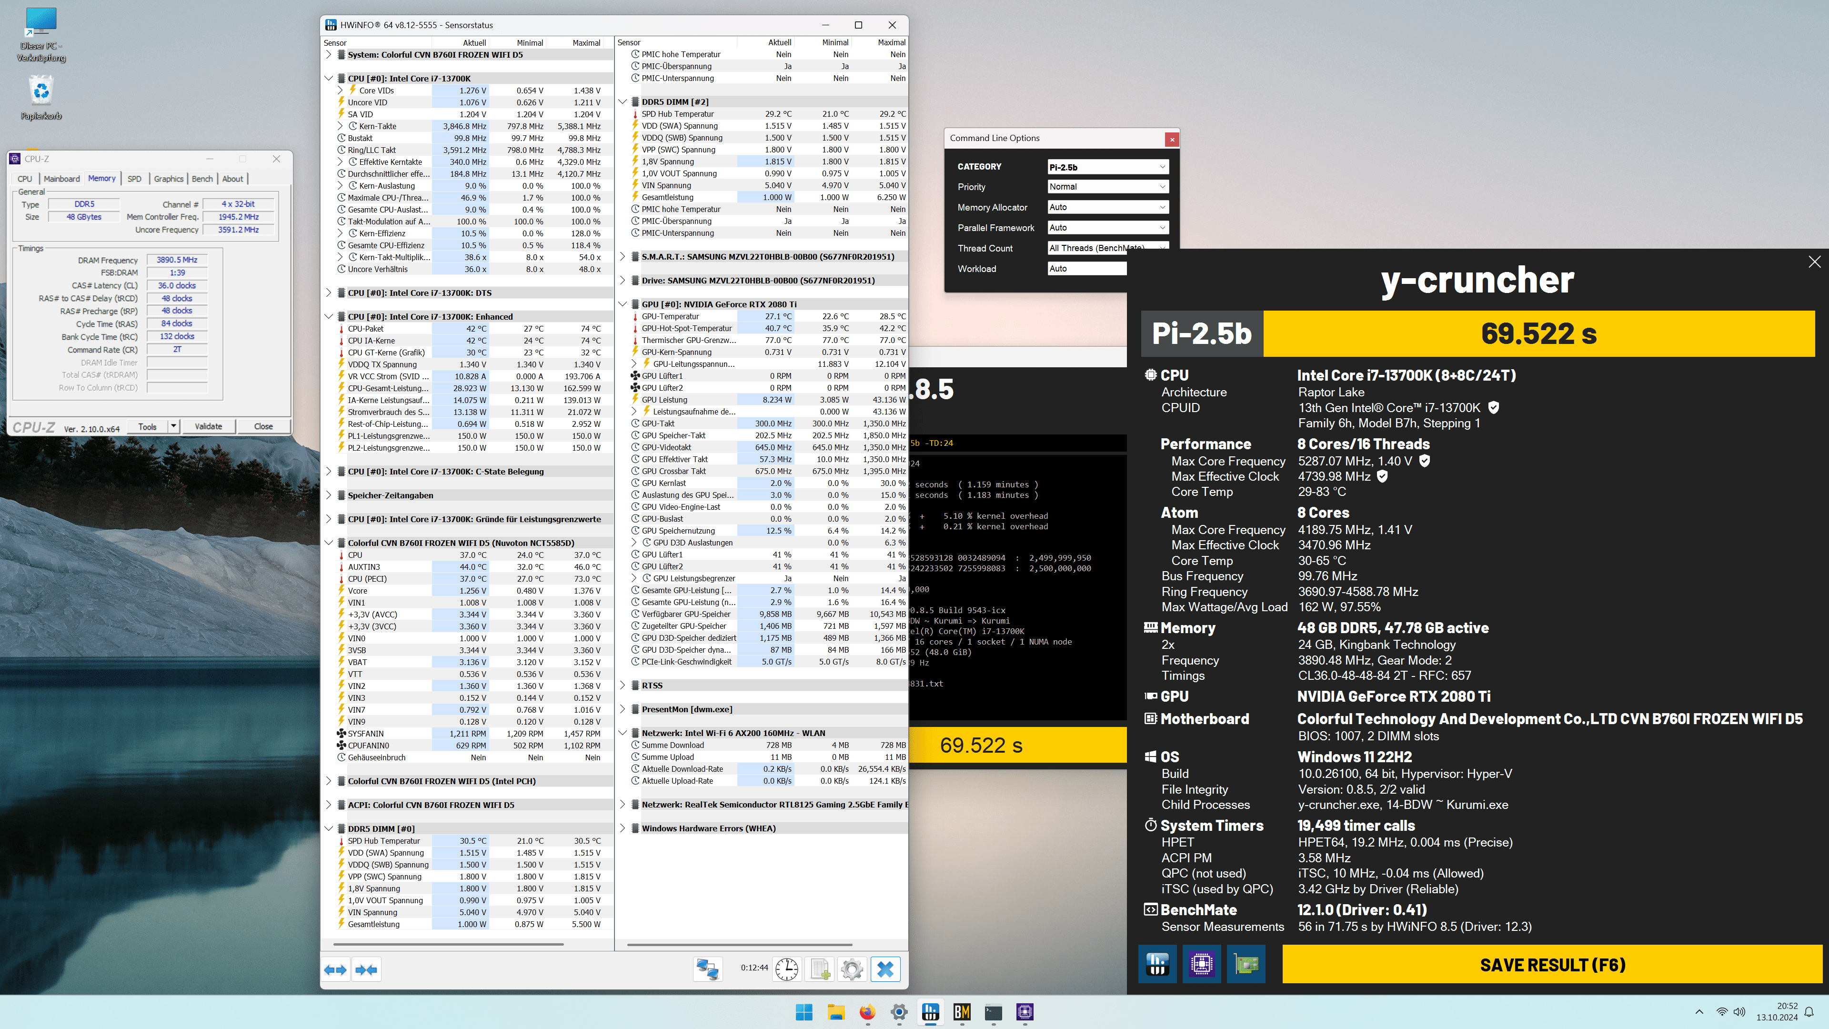Expand the RTSS sensor section
The width and height of the screenshot is (1829, 1029).
click(623, 686)
